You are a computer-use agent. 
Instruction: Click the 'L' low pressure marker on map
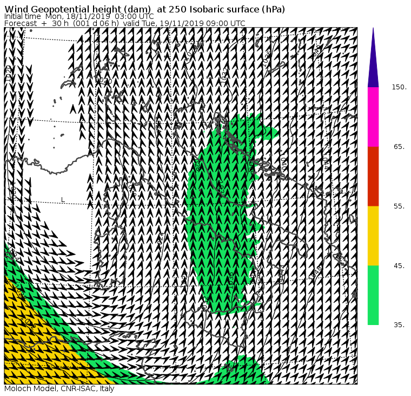coord(63,200)
